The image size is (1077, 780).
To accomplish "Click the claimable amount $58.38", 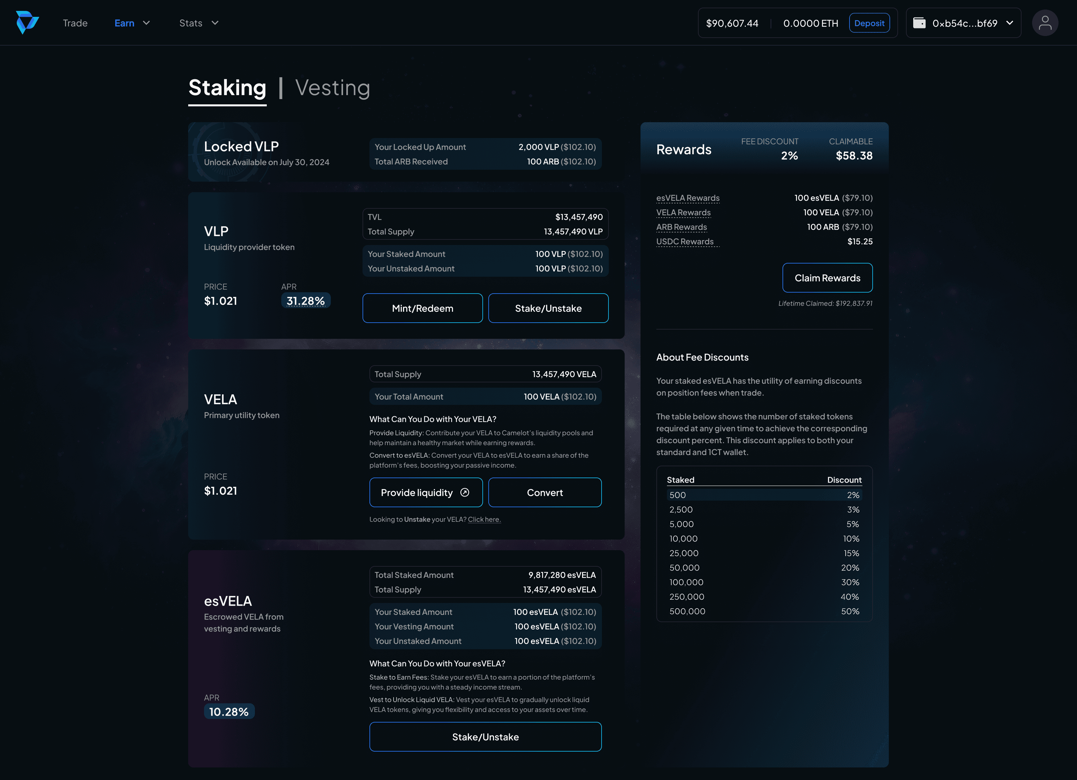I will click(854, 156).
